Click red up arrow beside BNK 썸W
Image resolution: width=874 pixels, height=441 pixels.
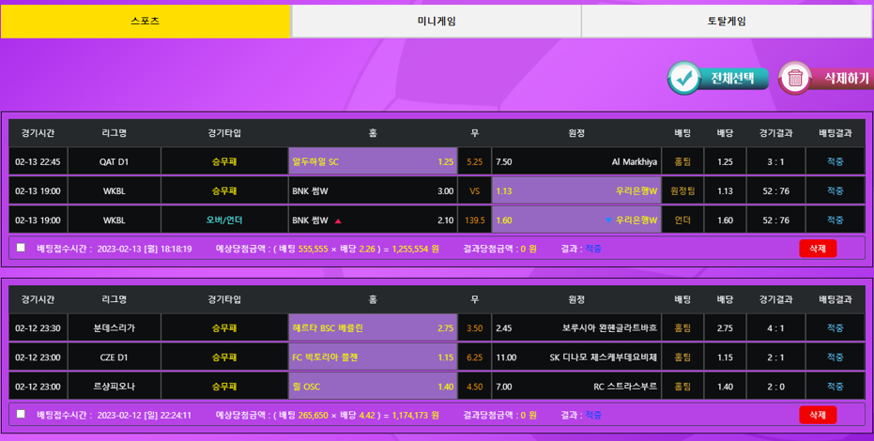(338, 220)
